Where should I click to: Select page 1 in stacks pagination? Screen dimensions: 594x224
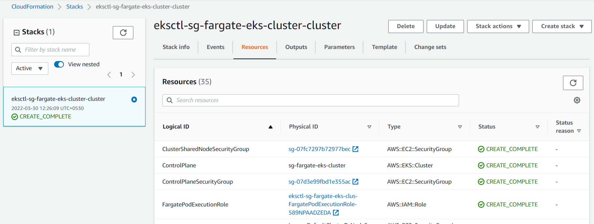coord(121,75)
